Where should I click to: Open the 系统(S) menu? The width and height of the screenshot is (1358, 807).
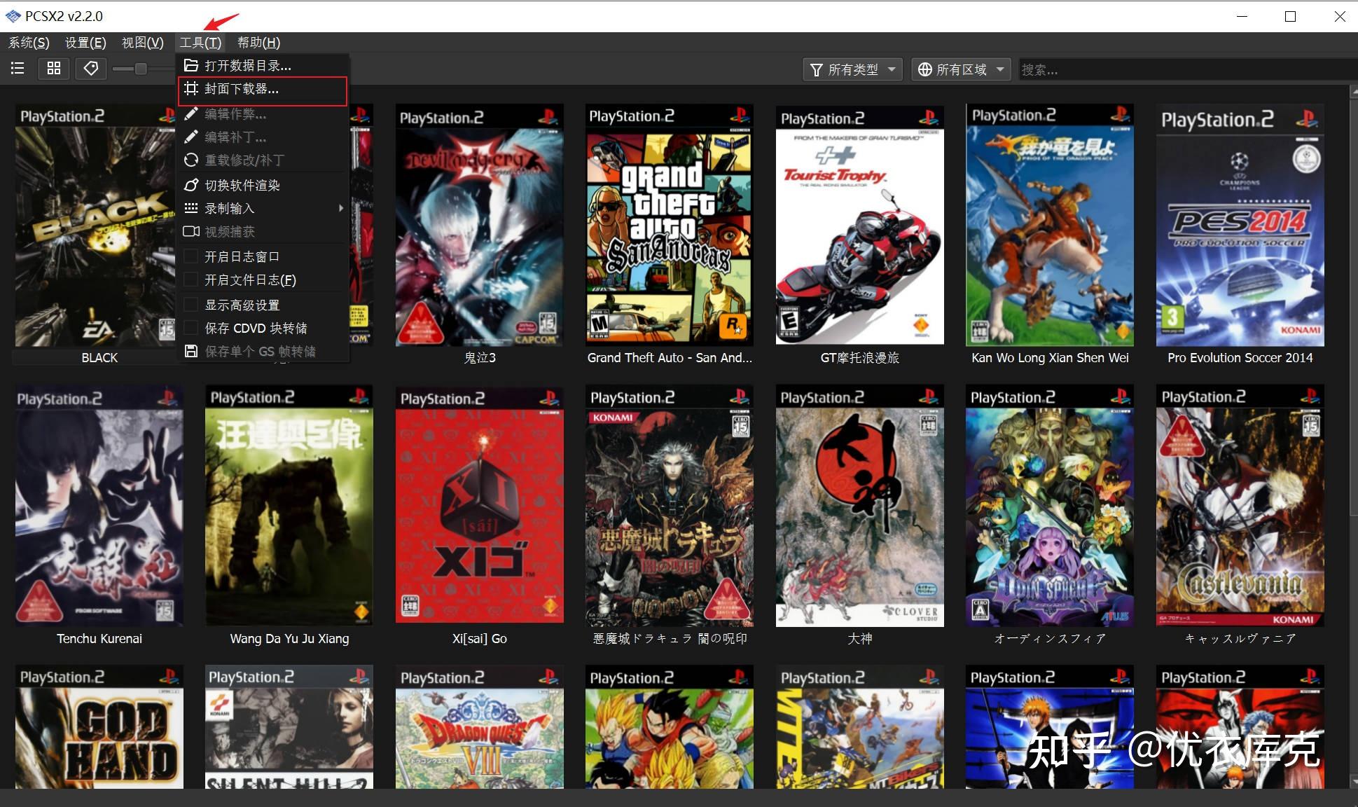[x=29, y=42]
